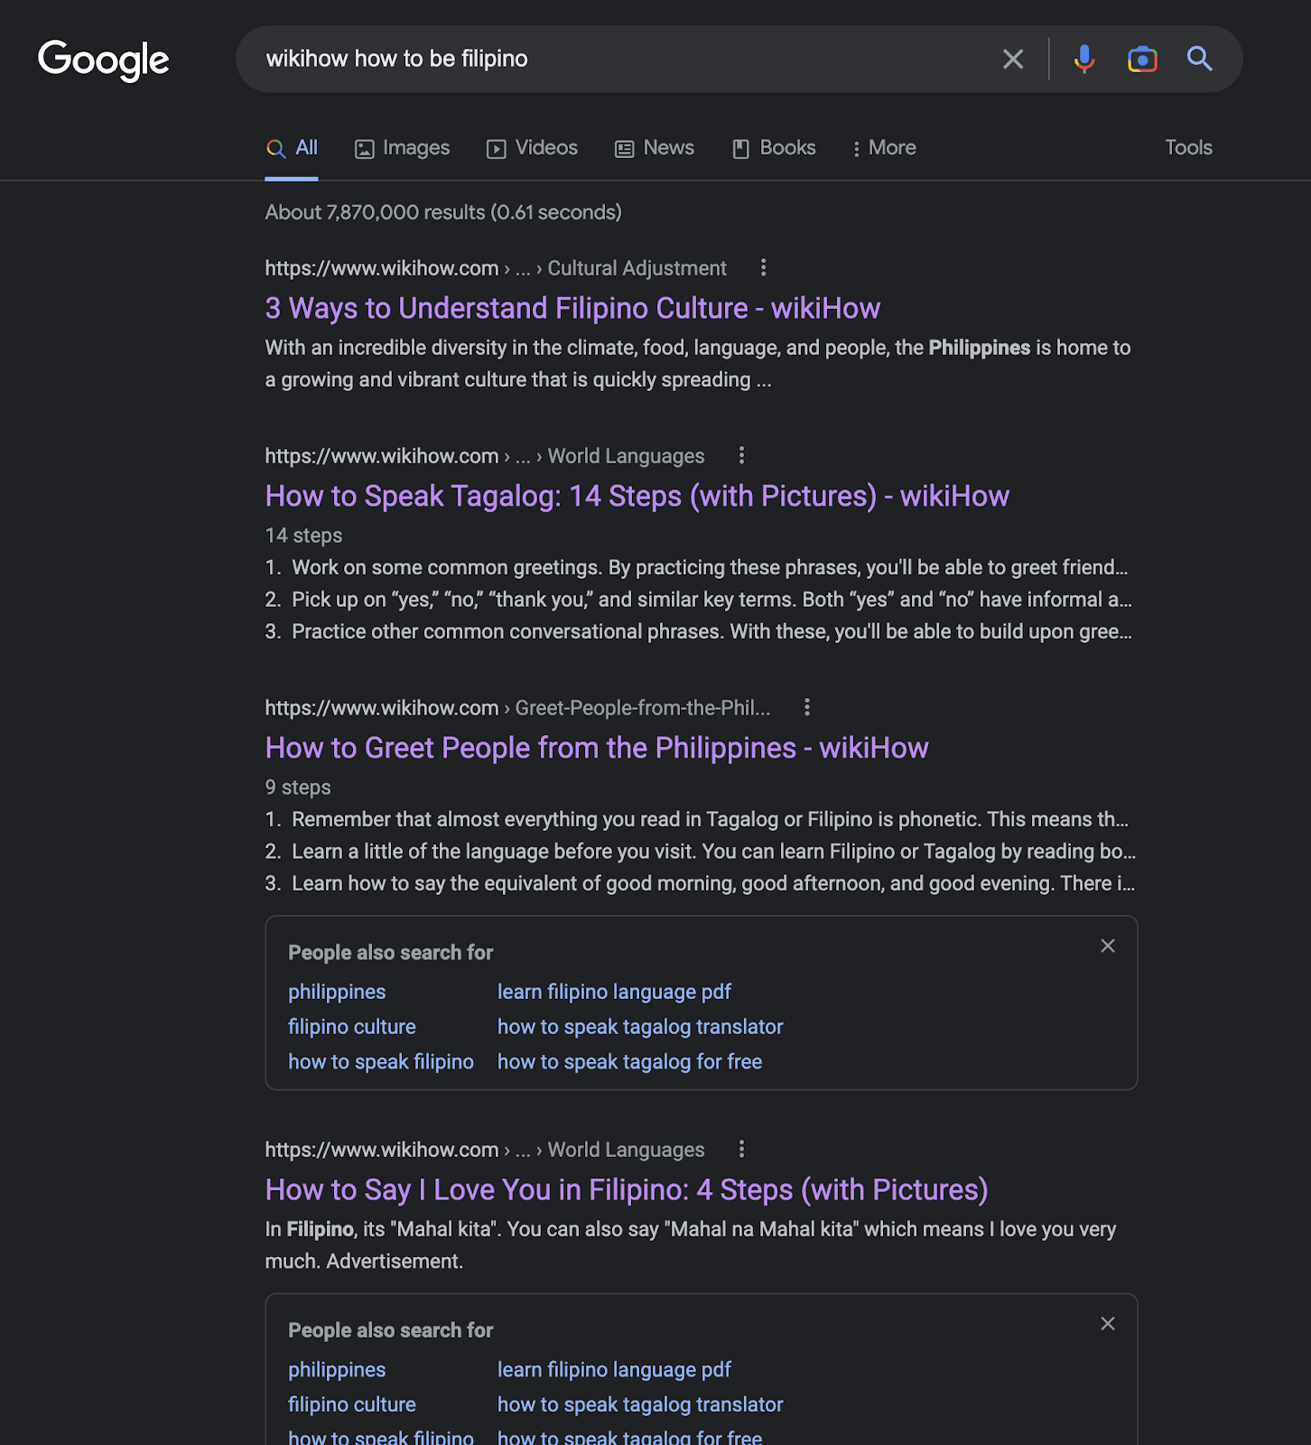Switch to the Books tab
The image size is (1311, 1445).
pos(774,148)
